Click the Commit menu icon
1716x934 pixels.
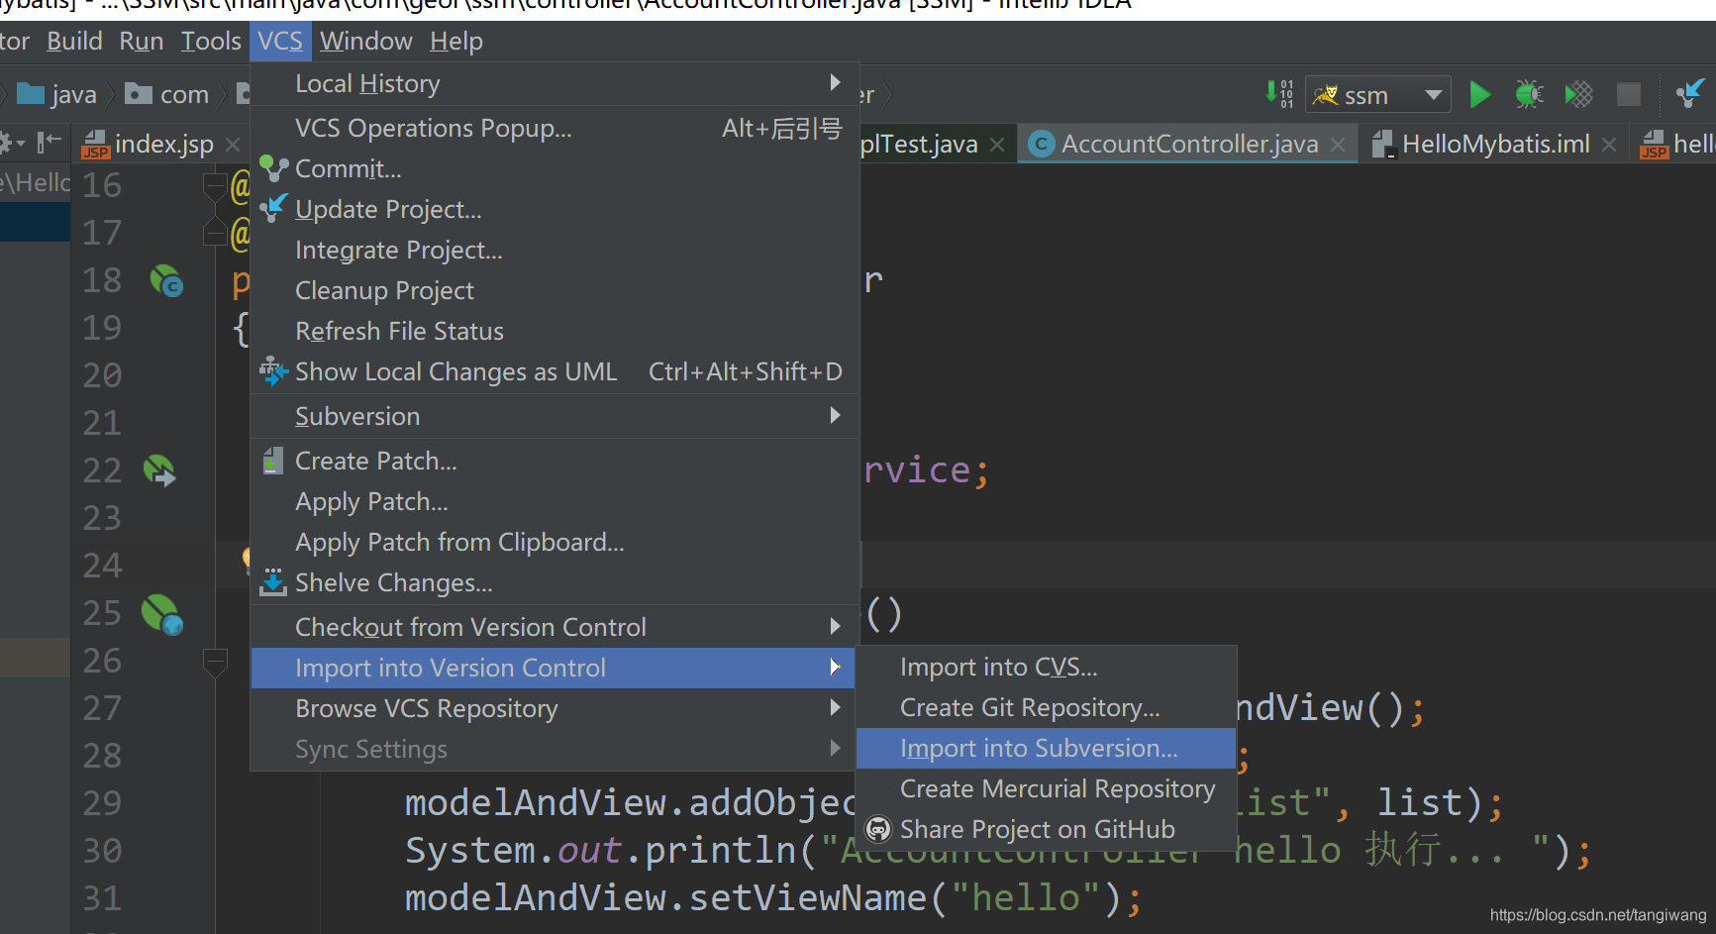[273, 168]
